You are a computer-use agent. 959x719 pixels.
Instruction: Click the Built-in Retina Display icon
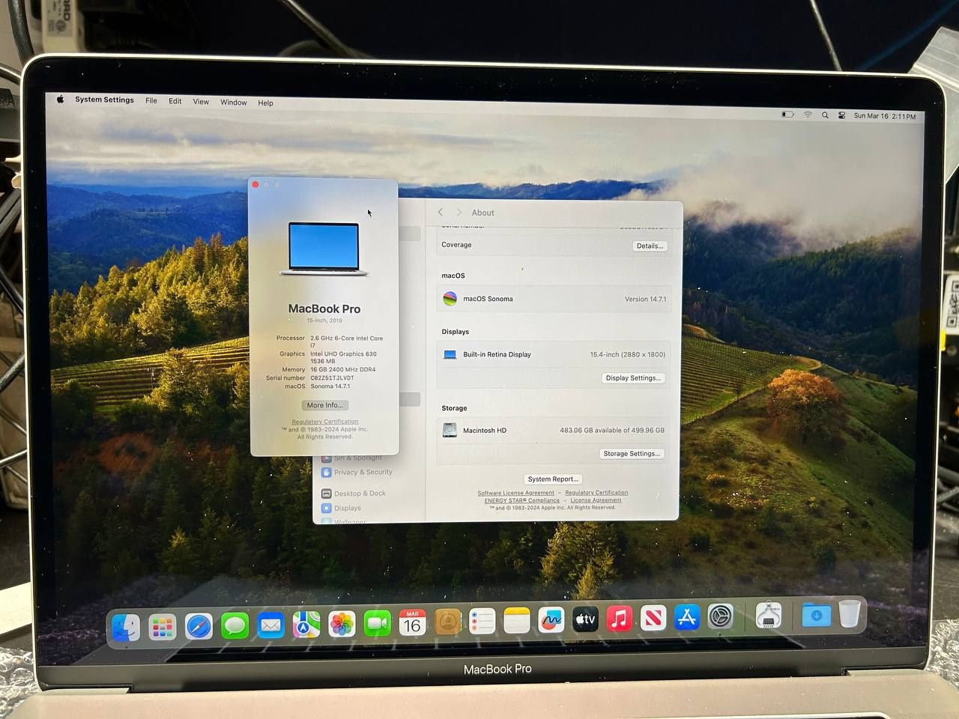click(x=450, y=354)
